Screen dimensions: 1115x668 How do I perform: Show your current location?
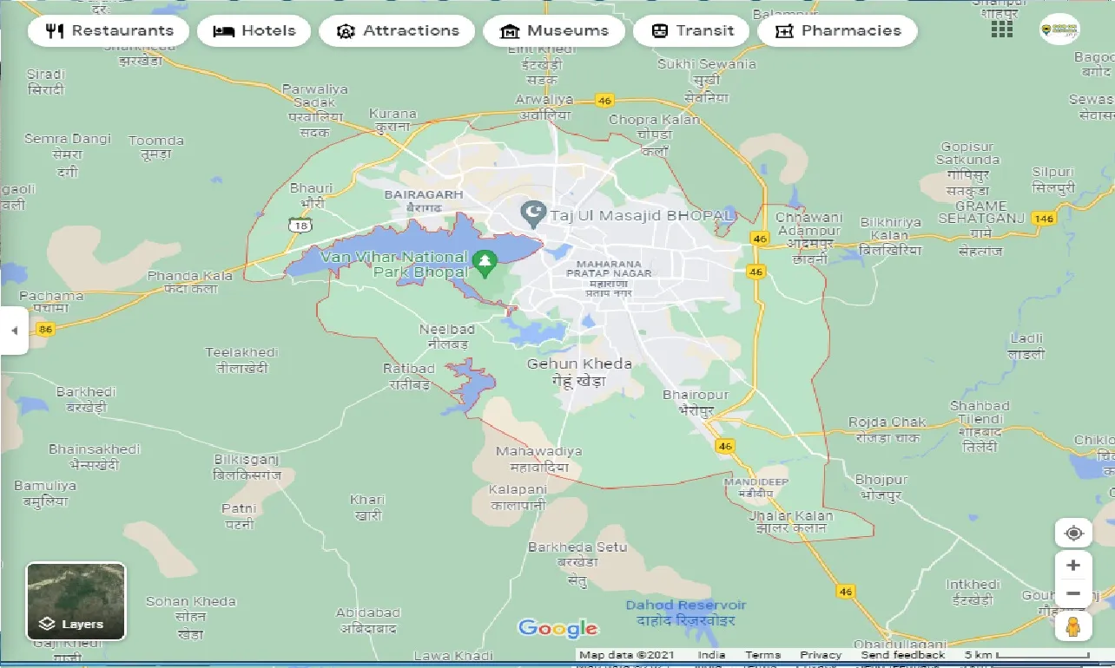pyautogui.click(x=1073, y=533)
